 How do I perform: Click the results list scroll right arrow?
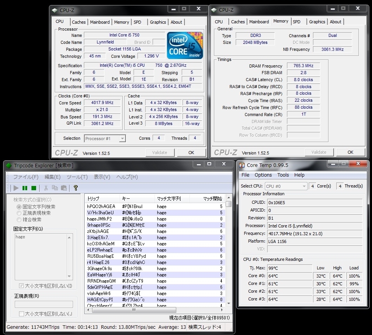[x=222, y=310]
